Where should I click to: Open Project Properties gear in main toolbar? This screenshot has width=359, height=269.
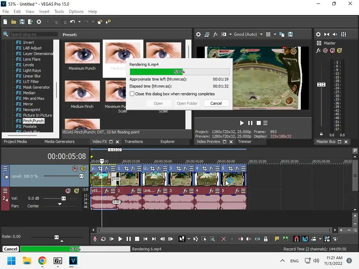point(39,22)
